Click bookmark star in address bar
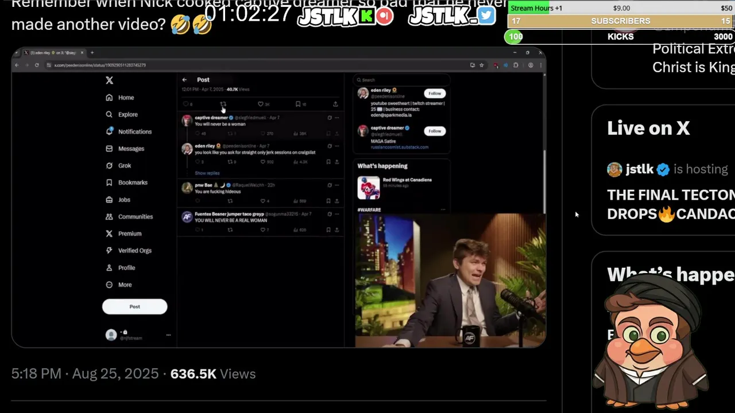The height and width of the screenshot is (413, 735). [481, 65]
